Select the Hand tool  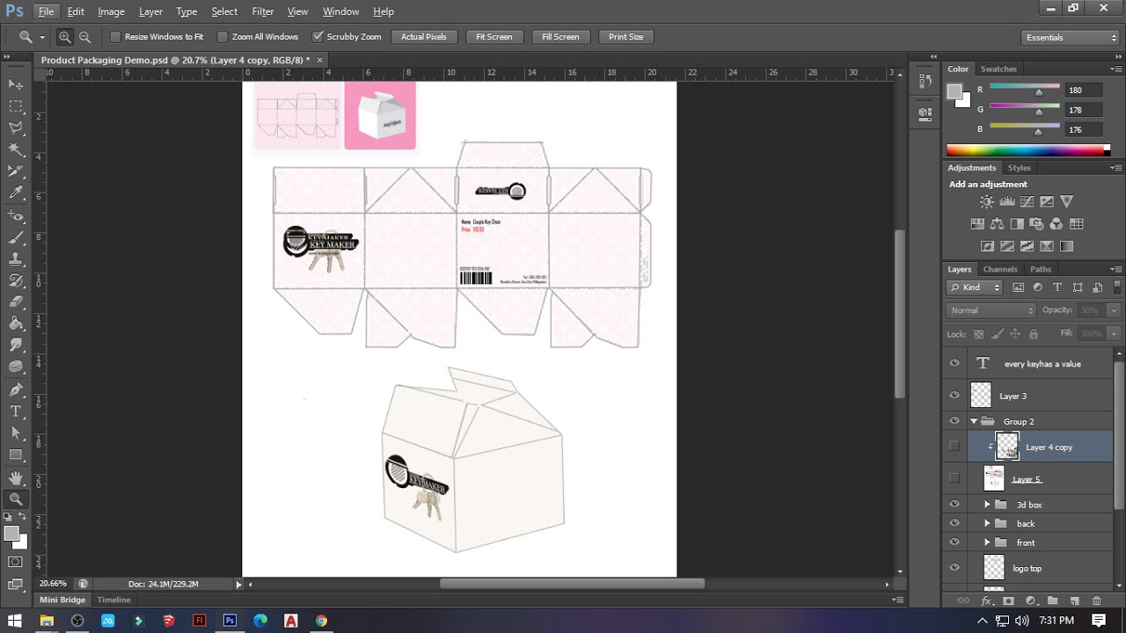[16, 477]
